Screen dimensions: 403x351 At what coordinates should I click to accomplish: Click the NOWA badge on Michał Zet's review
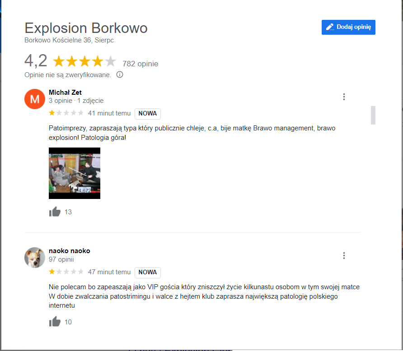pyautogui.click(x=148, y=114)
